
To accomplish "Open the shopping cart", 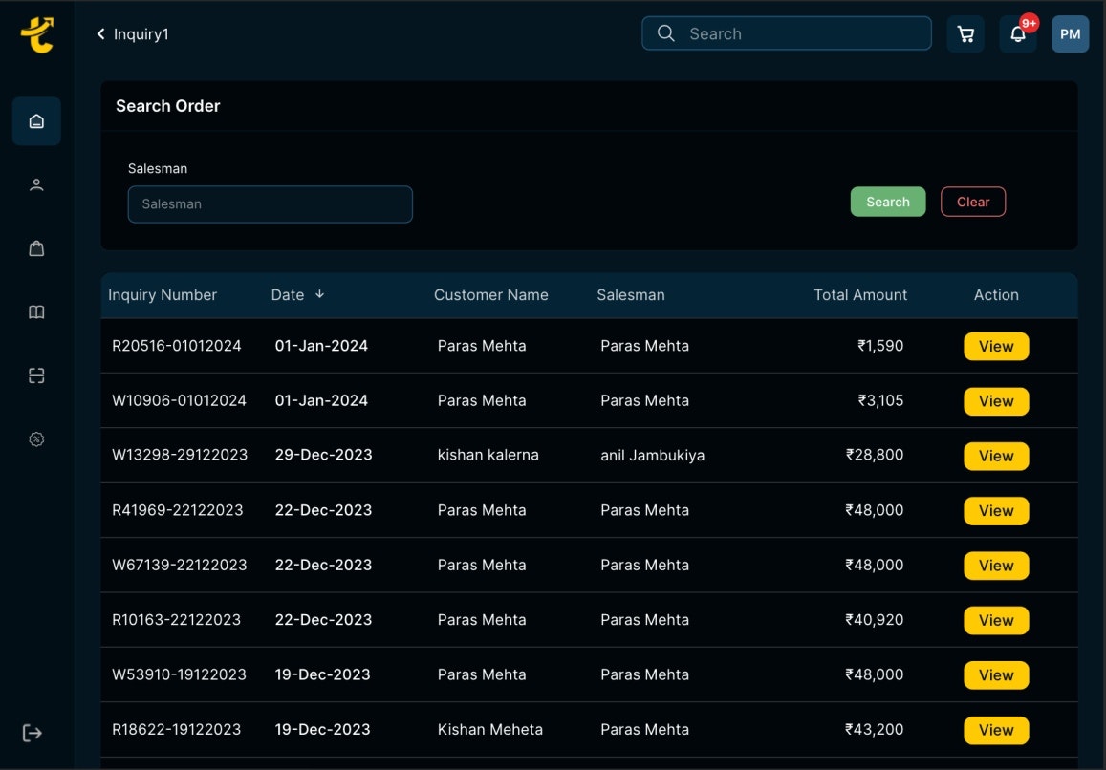I will pos(965,33).
